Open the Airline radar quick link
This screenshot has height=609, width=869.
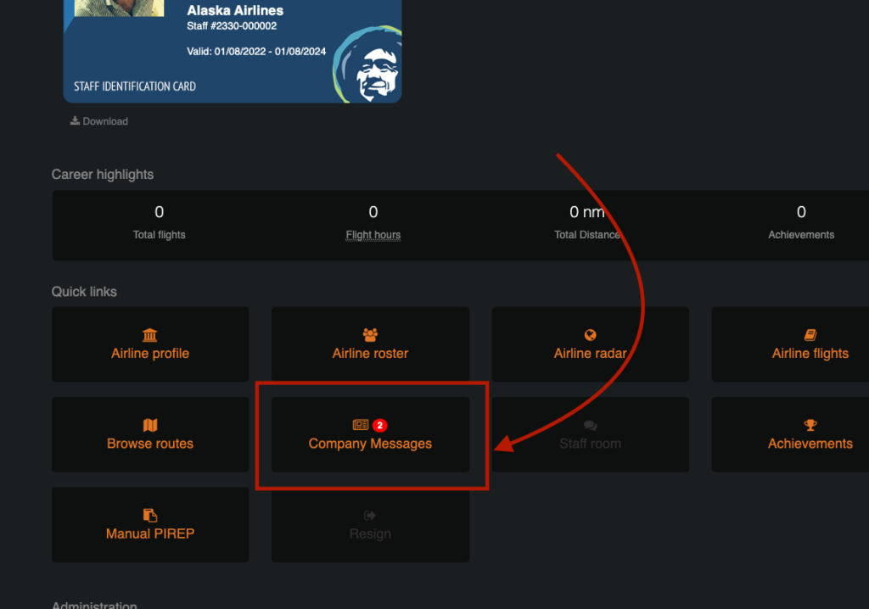click(591, 344)
